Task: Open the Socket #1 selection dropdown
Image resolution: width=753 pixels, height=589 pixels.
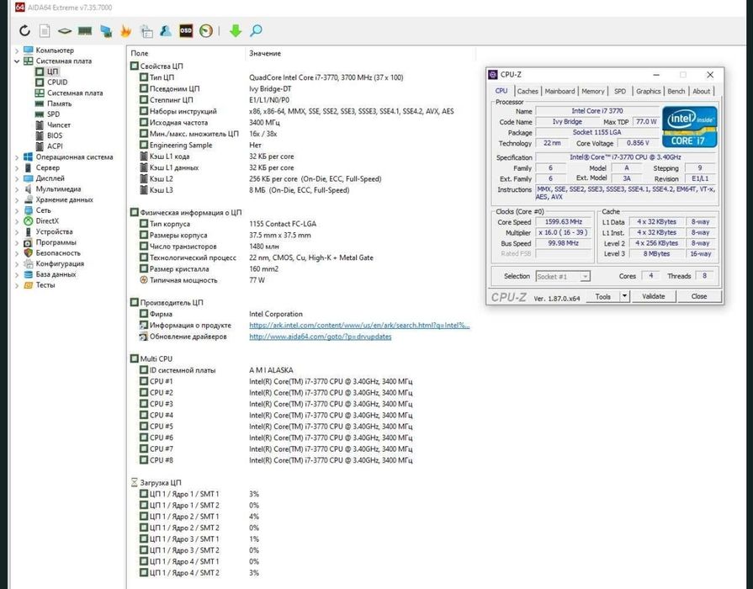Action: click(x=563, y=276)
